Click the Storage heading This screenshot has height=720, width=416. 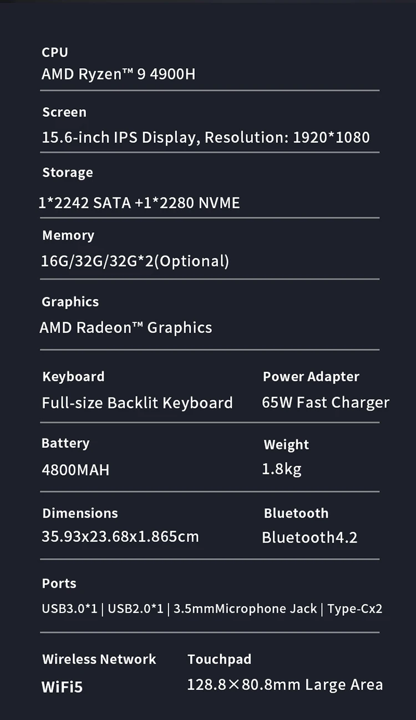[x=68, y=172]
